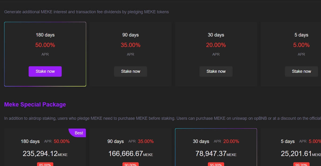
Task: Select the 90 days 35.00% staking card
Action: (x=131, y=54)
